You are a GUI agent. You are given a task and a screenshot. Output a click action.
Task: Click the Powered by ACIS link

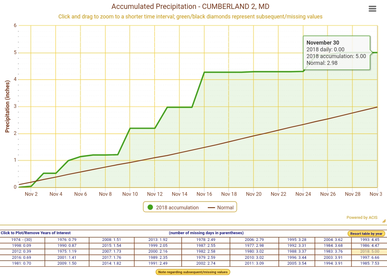(x=362, y=218)
